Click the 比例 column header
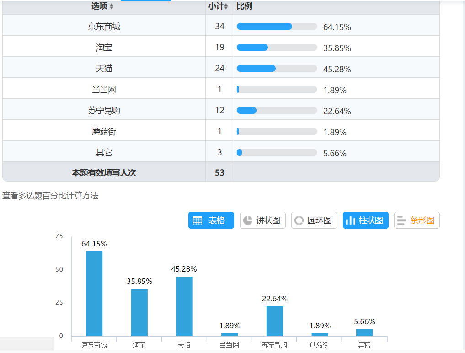This screenshot has width=465, height=353. click(x=244, y=6)
